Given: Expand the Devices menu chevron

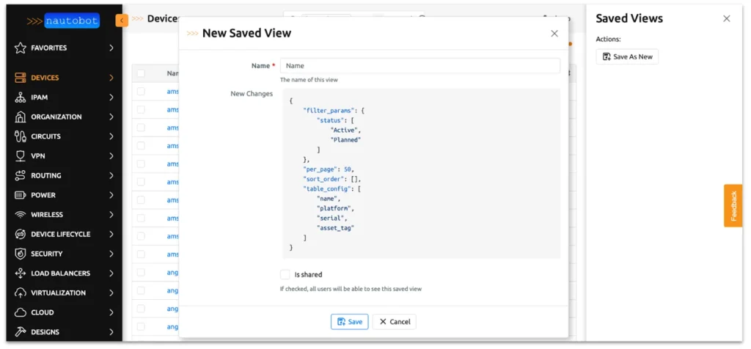Looking at the screenshot, I should pos(111,78).
